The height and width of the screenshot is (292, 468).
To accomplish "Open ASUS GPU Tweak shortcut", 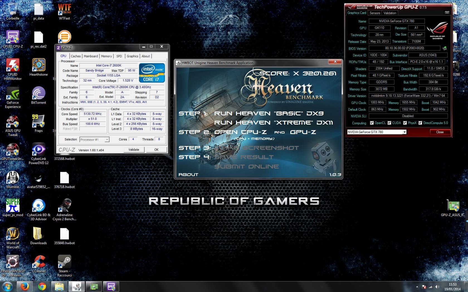I will (13, 125).
